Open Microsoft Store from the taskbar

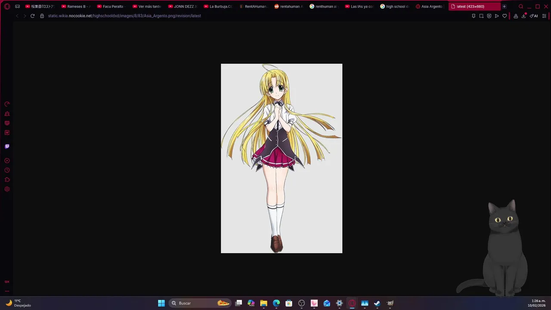289,303
